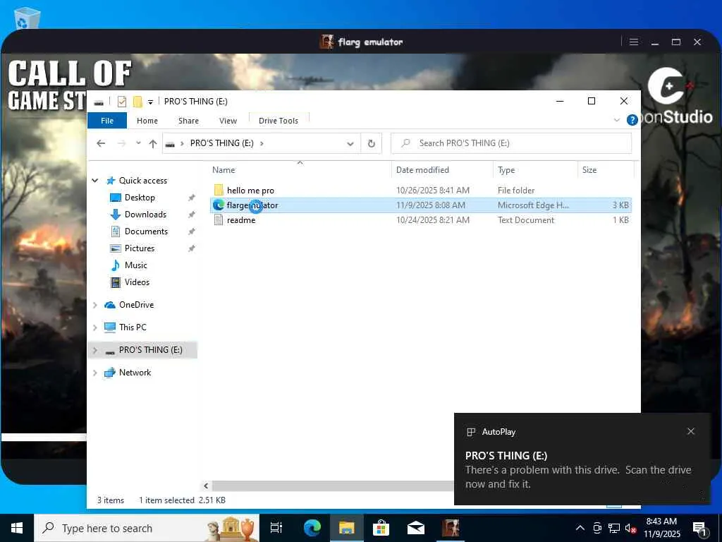Open Videos in Quick access

[137, 282]
